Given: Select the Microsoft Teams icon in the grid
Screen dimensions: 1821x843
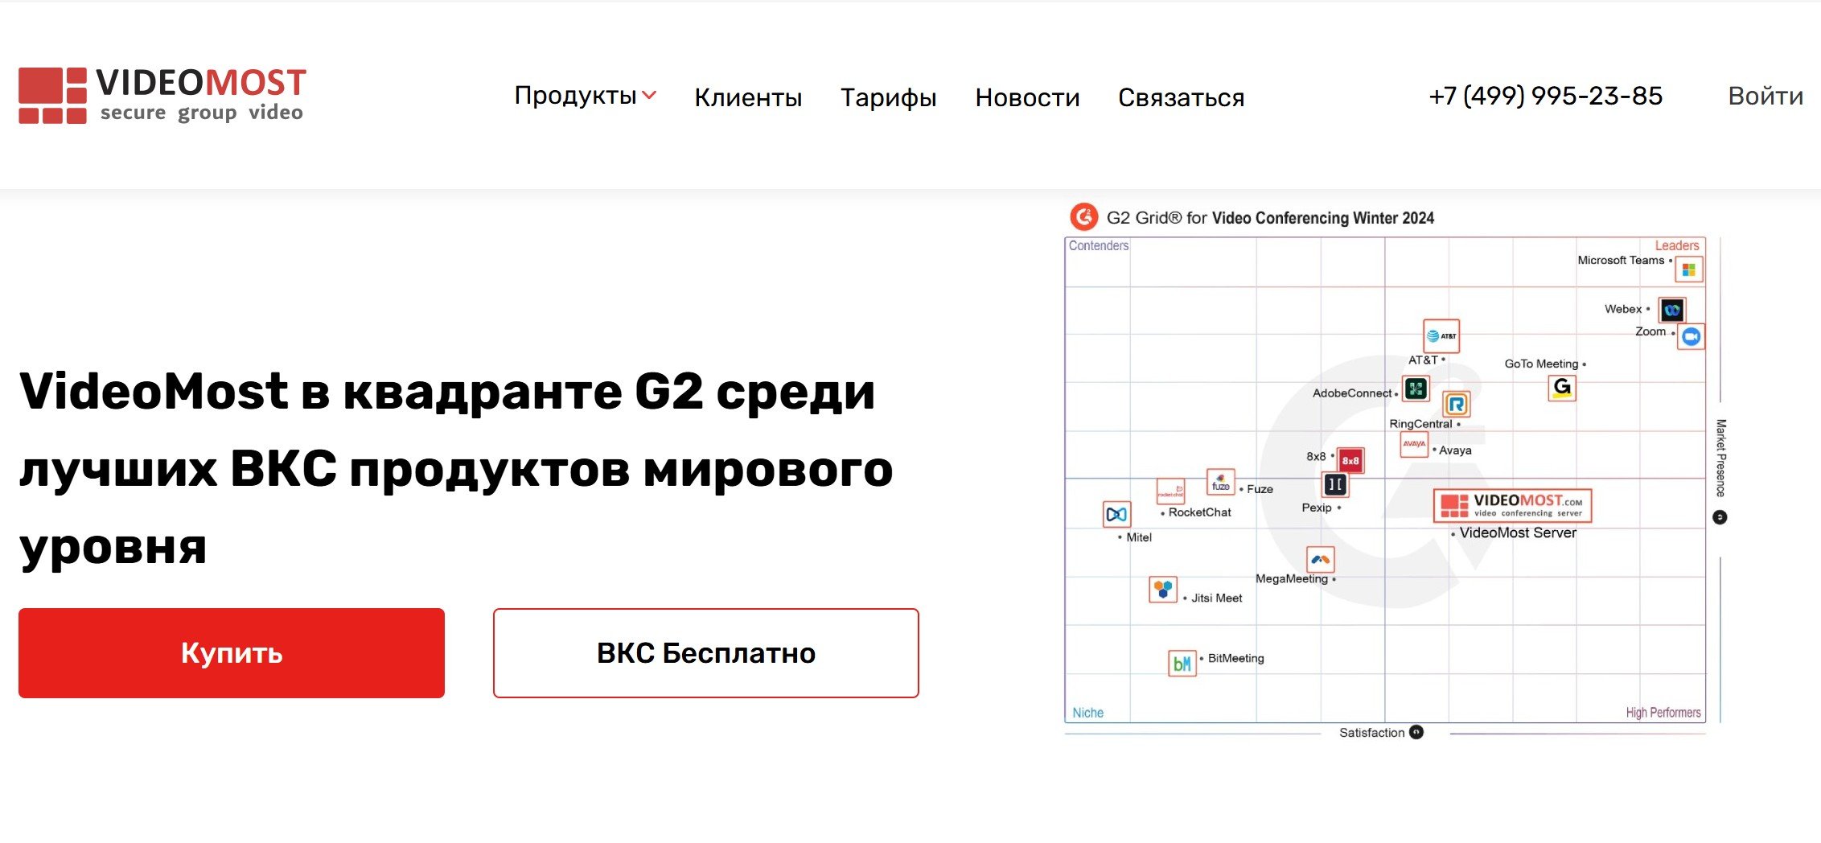Looking at the screenshot, I should coord(1688,269).
